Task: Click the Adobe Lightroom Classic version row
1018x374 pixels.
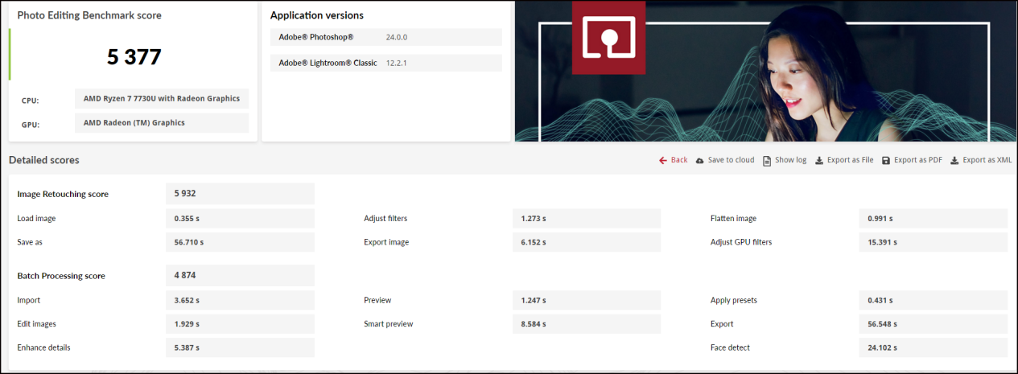Action: tap(385, 64)
